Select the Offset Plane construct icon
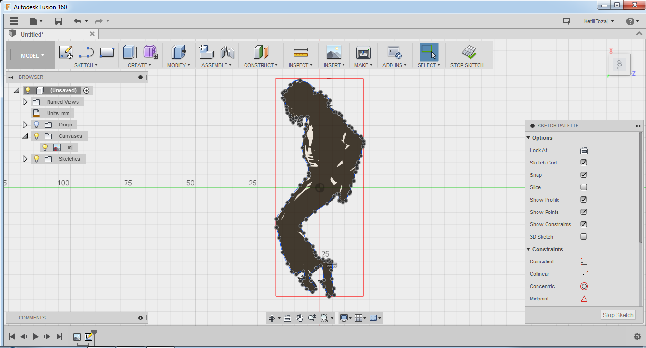The image size is (646, 348). (x=261, y=52)
